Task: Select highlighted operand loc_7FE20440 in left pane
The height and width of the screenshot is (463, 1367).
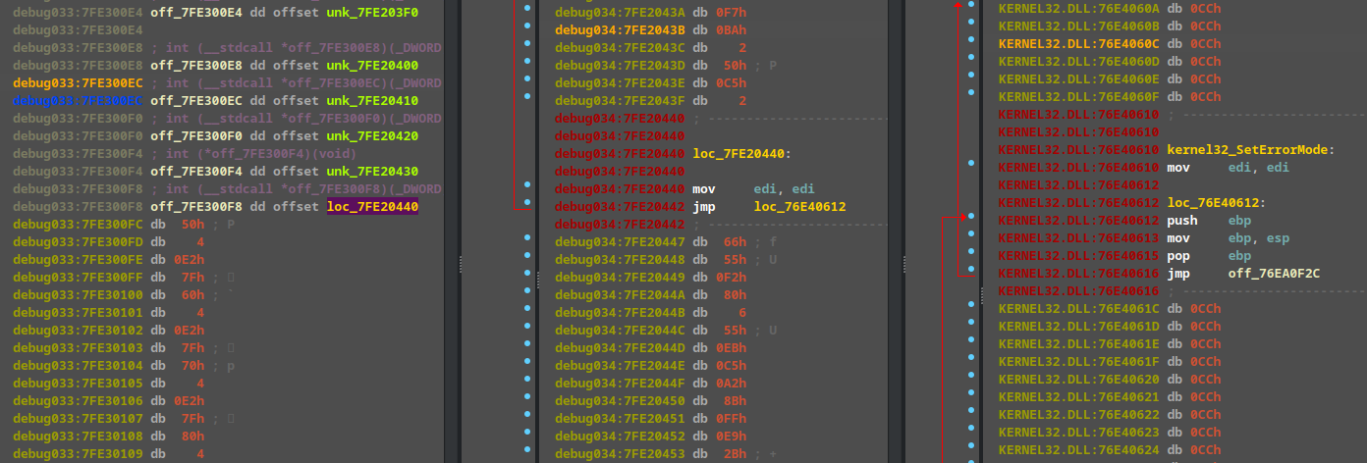Action: click(x=372, y=207)
